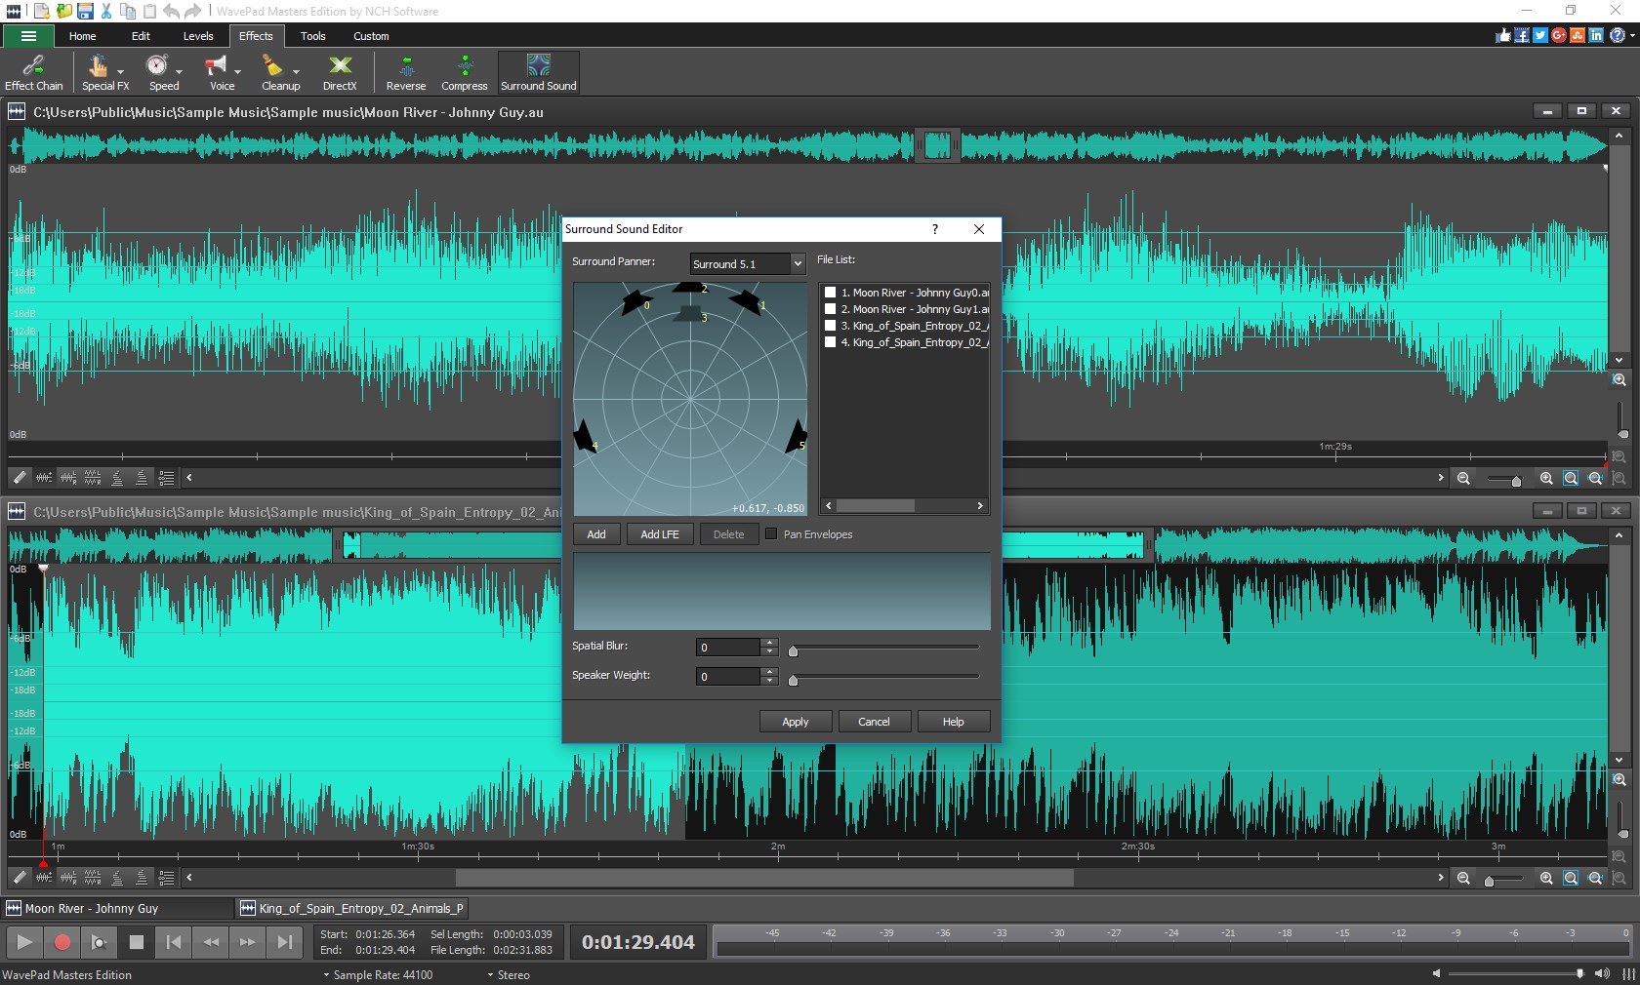Check the King_of_Spain_Entropy file entry
This screenshot has width=1640, height=985.
click(x=831, y=326)
